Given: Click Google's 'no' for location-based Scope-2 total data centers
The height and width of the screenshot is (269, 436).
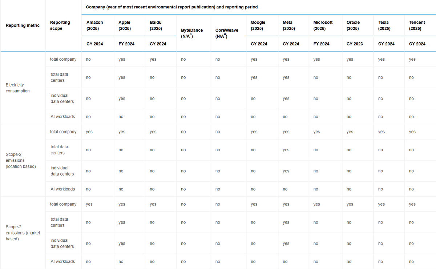Looking at the screenshot, I should click(x=253, y=150).
